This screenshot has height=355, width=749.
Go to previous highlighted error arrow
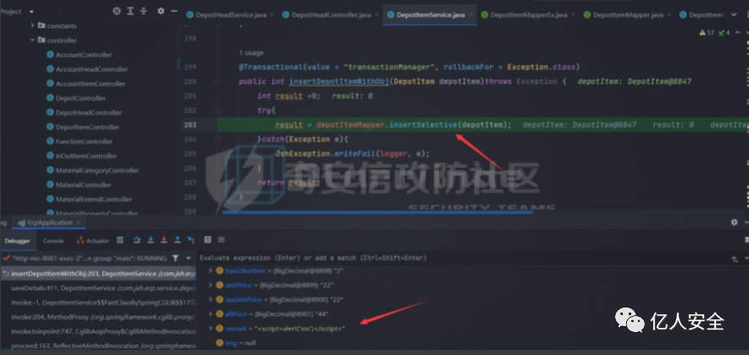[x=735, y=32]
